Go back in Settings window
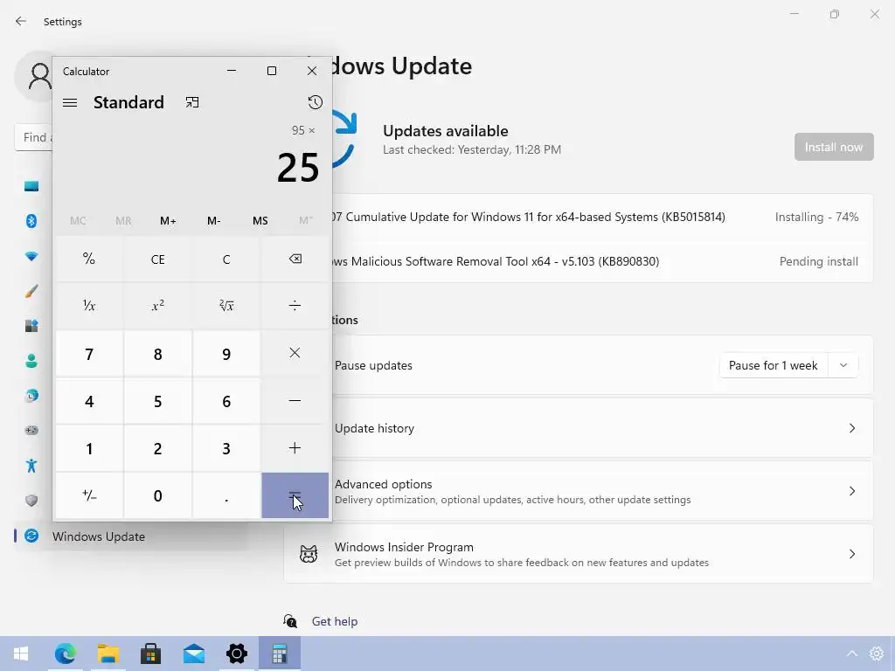 [21, 21]
